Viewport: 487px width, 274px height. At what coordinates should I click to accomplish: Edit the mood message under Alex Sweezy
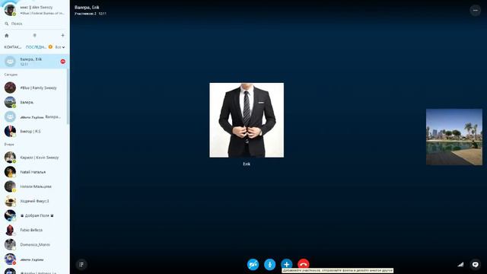[43, 14]
